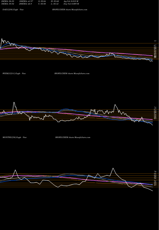Select the 50EMA value in the header
The image size is (159, 230).
(x=7, y=4)
